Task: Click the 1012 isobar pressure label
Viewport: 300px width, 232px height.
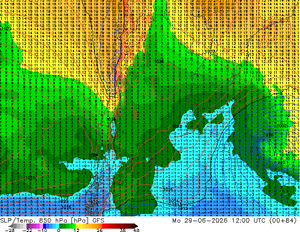Action: 183,208
